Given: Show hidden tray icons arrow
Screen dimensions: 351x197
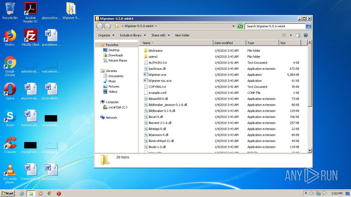Looking at the screenshot, I should 306,193.
